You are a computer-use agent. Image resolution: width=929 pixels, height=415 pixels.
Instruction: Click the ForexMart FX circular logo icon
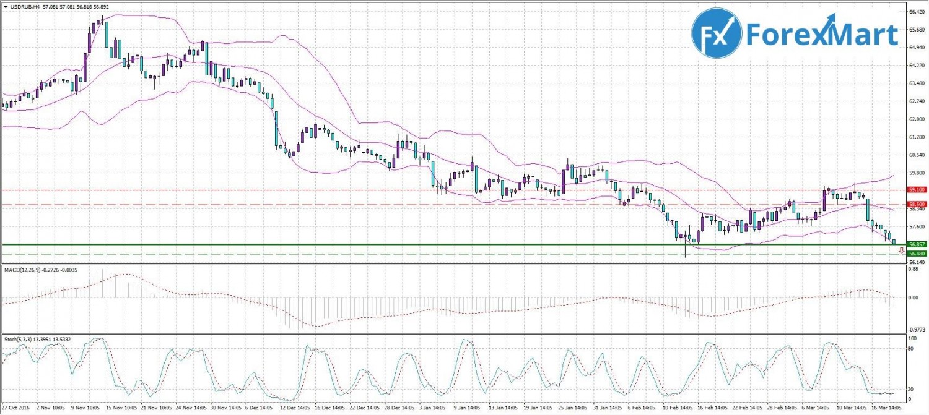[x=716, y=34]
